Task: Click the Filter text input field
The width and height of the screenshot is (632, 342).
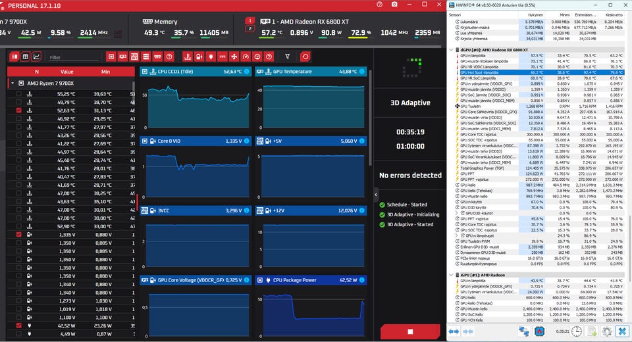Action: coord(73,58)
